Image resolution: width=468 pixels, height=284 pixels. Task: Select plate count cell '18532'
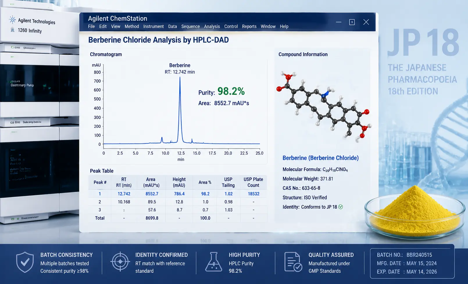pos(253,194)
